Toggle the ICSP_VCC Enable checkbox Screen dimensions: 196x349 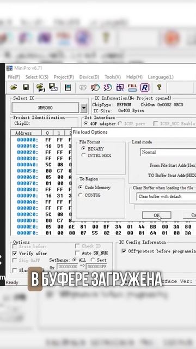coord(156,124)
